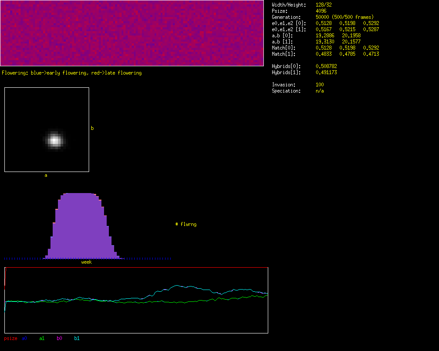The width and height of the screenshot is (439, 351).
Task: Click '0.5128' in the e0,e1,e2 [0] row
Action: [324, 24]
